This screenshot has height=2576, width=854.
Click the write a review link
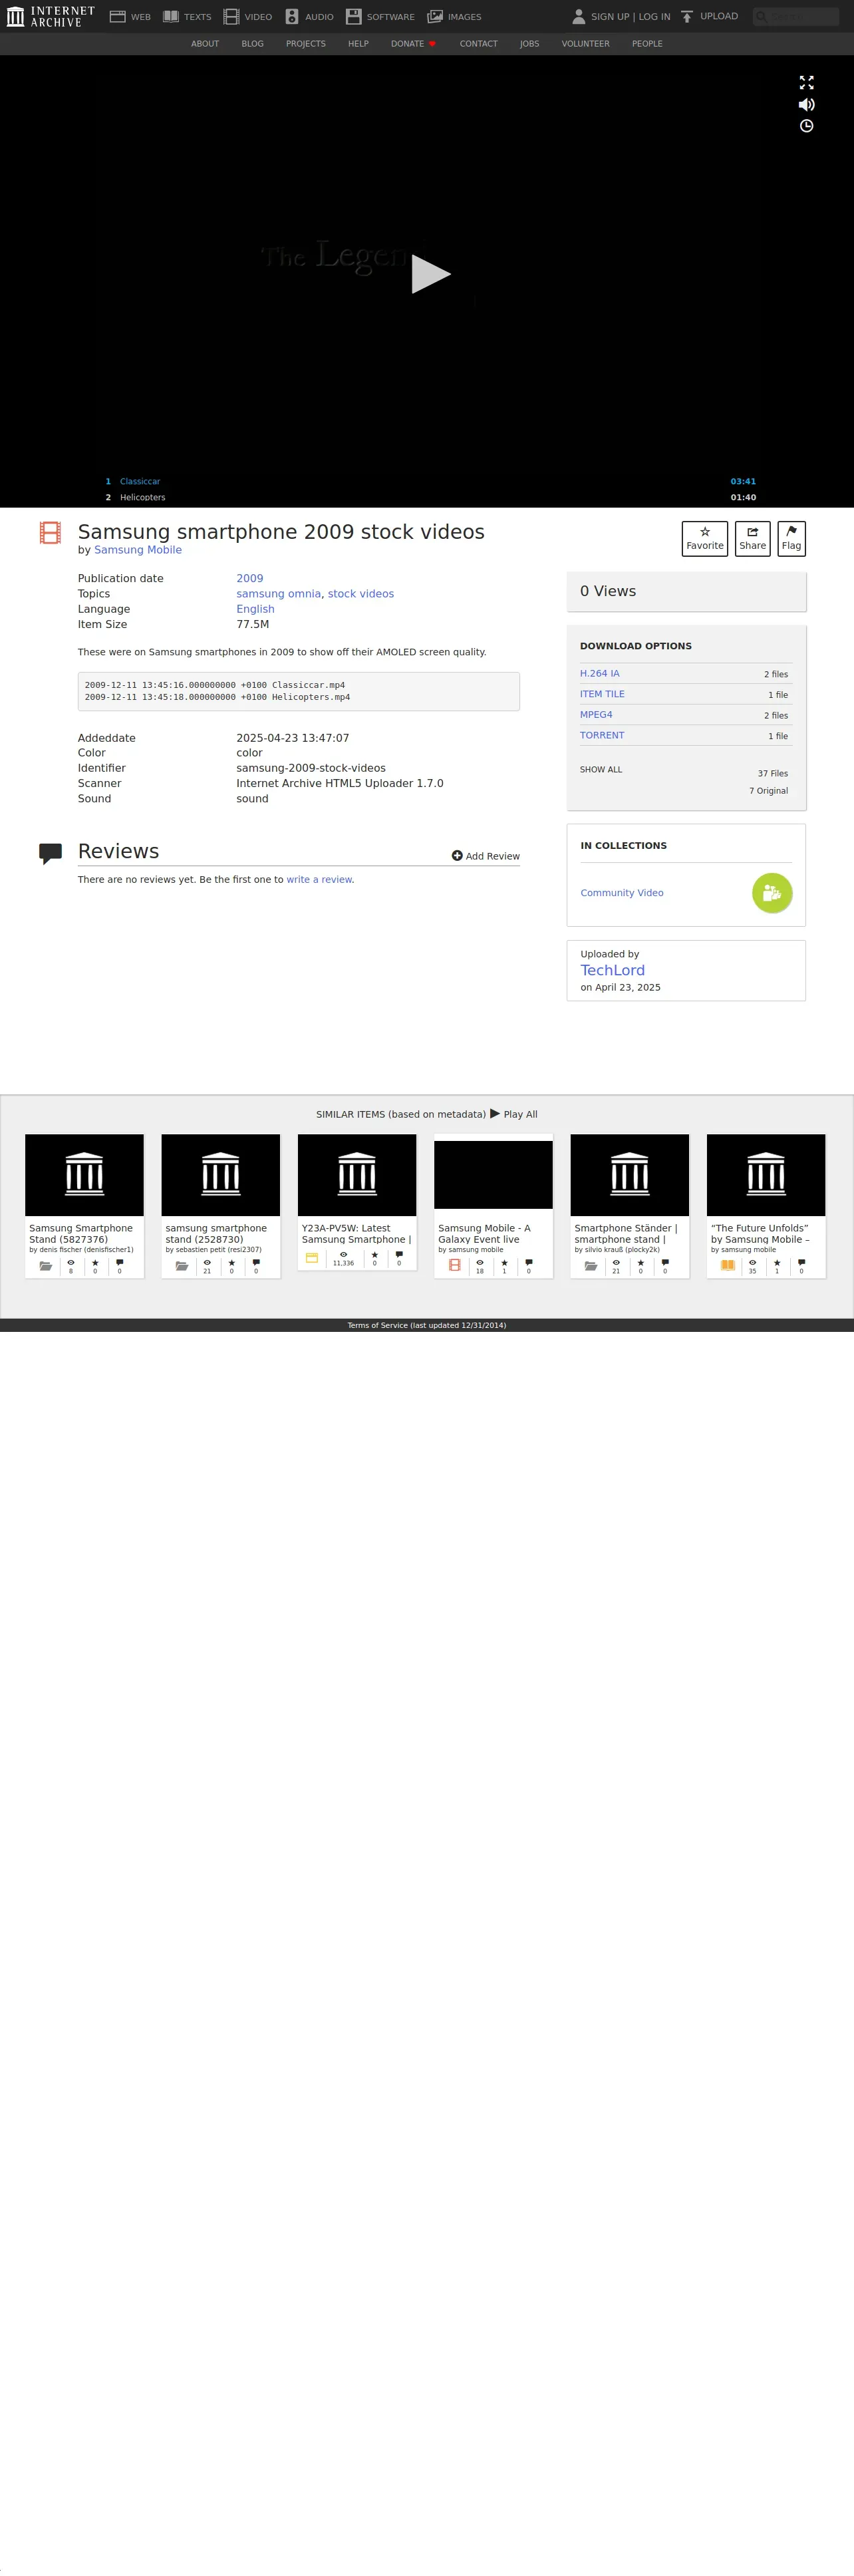click(x=319, y=880)
